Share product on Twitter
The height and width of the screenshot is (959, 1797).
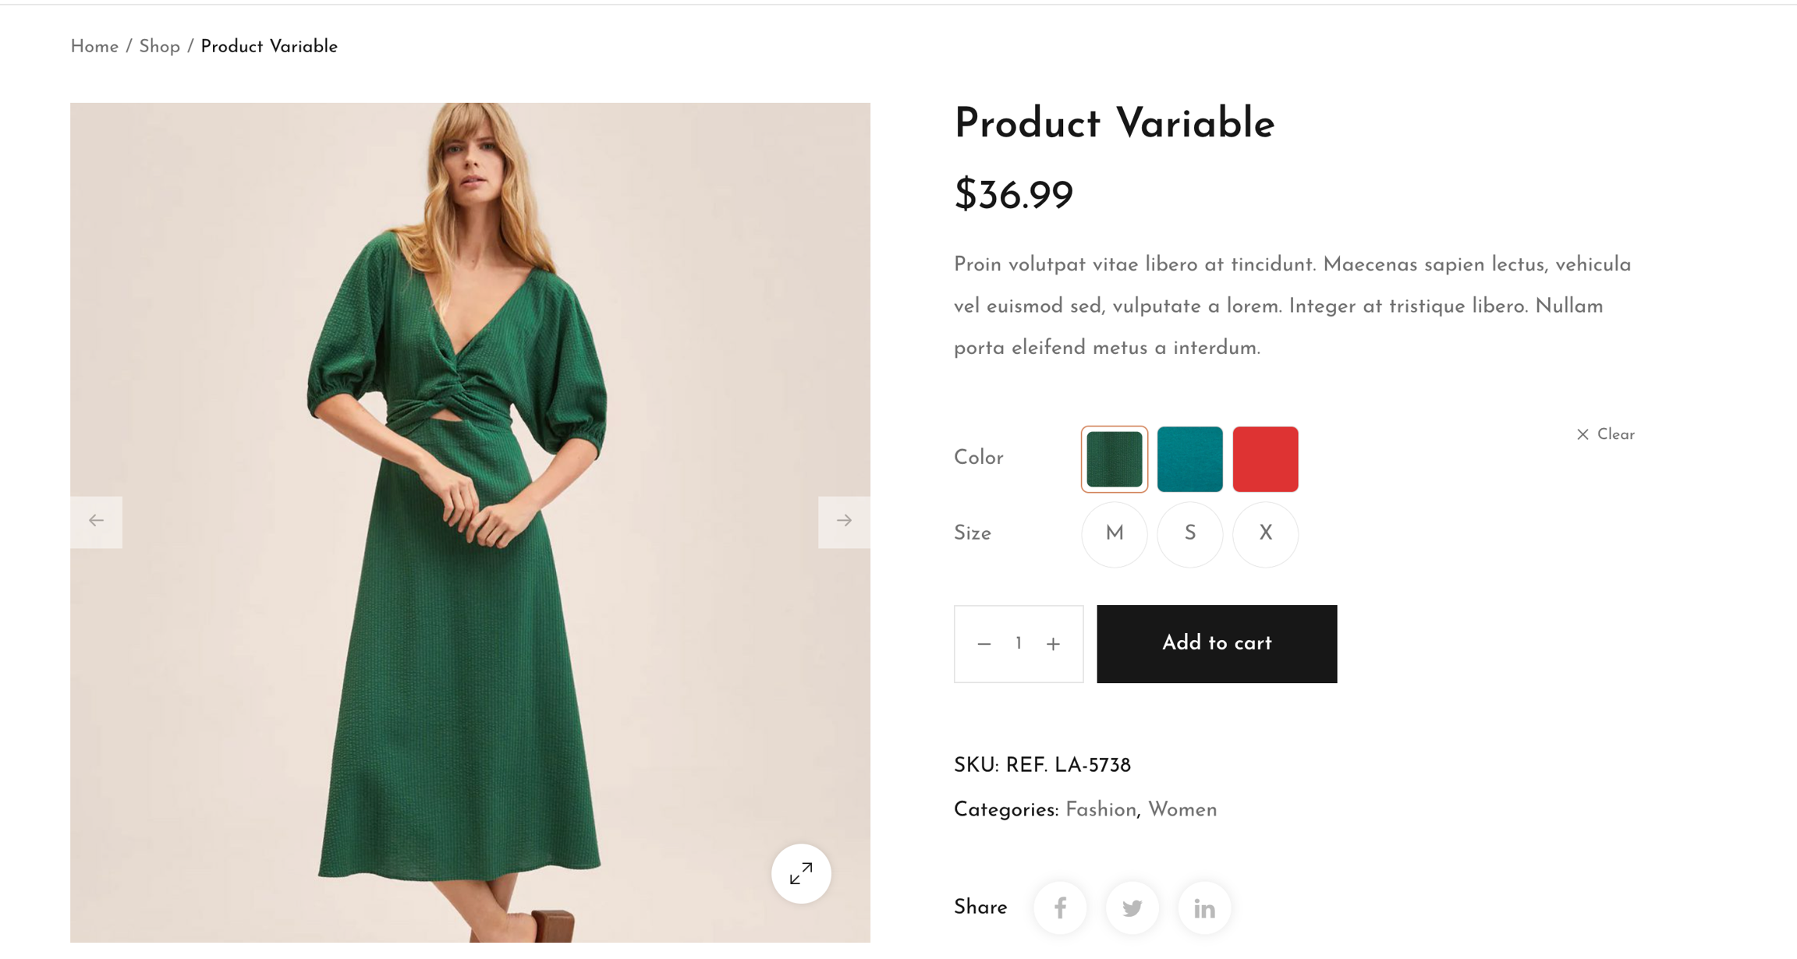click(x=1132, y=908)
